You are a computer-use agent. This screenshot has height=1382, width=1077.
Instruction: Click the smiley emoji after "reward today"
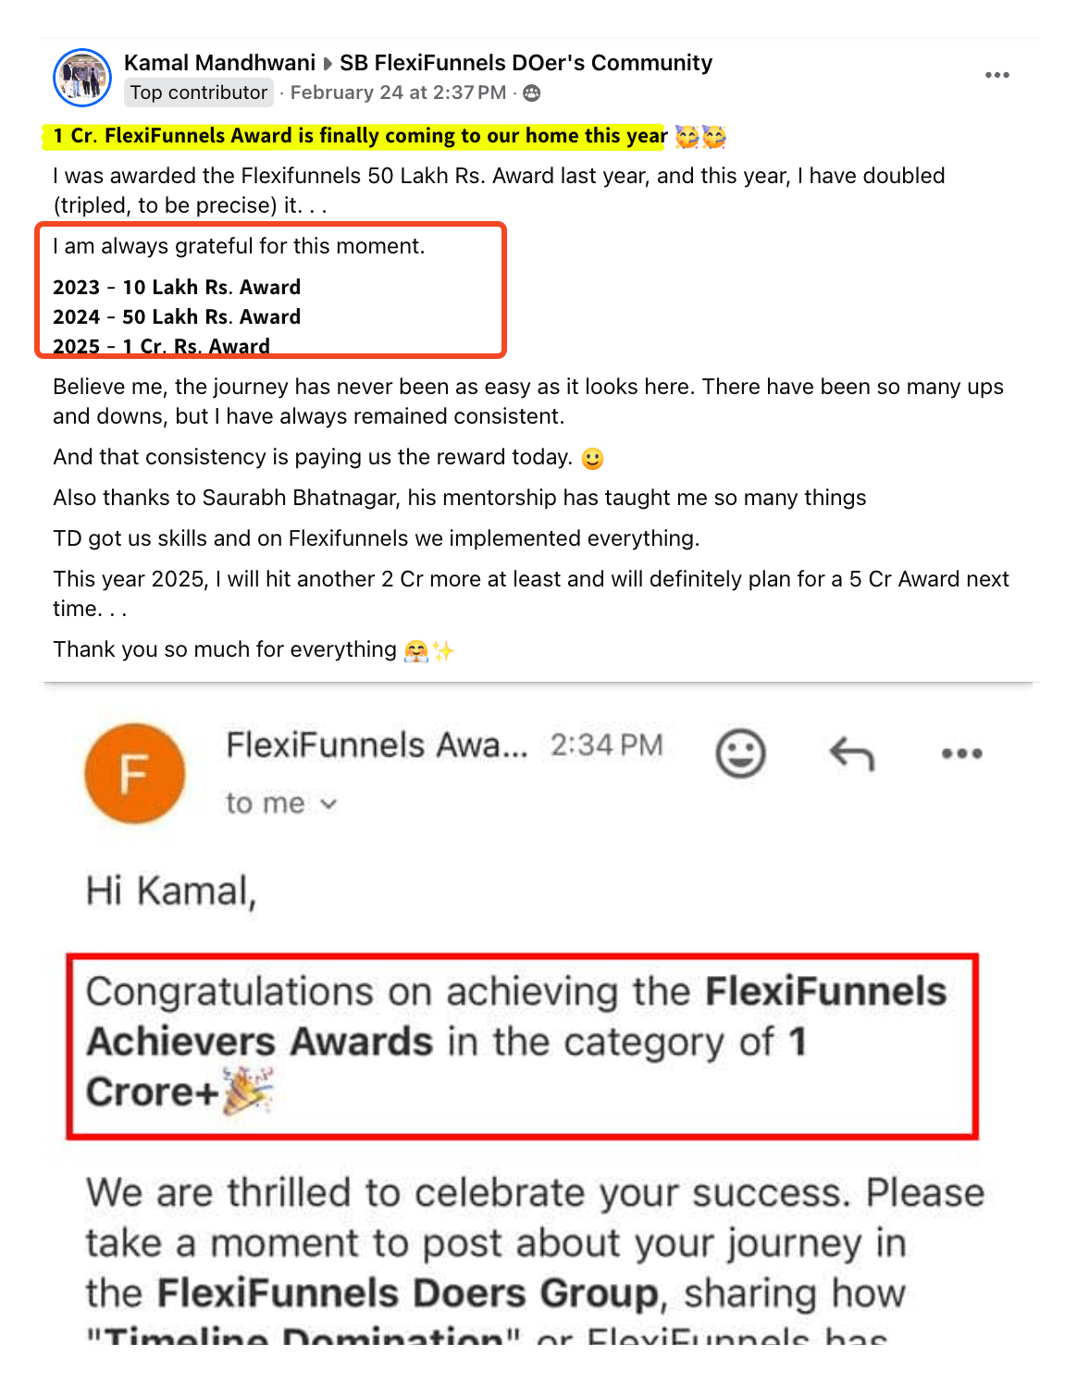click(x=592, y=458)
